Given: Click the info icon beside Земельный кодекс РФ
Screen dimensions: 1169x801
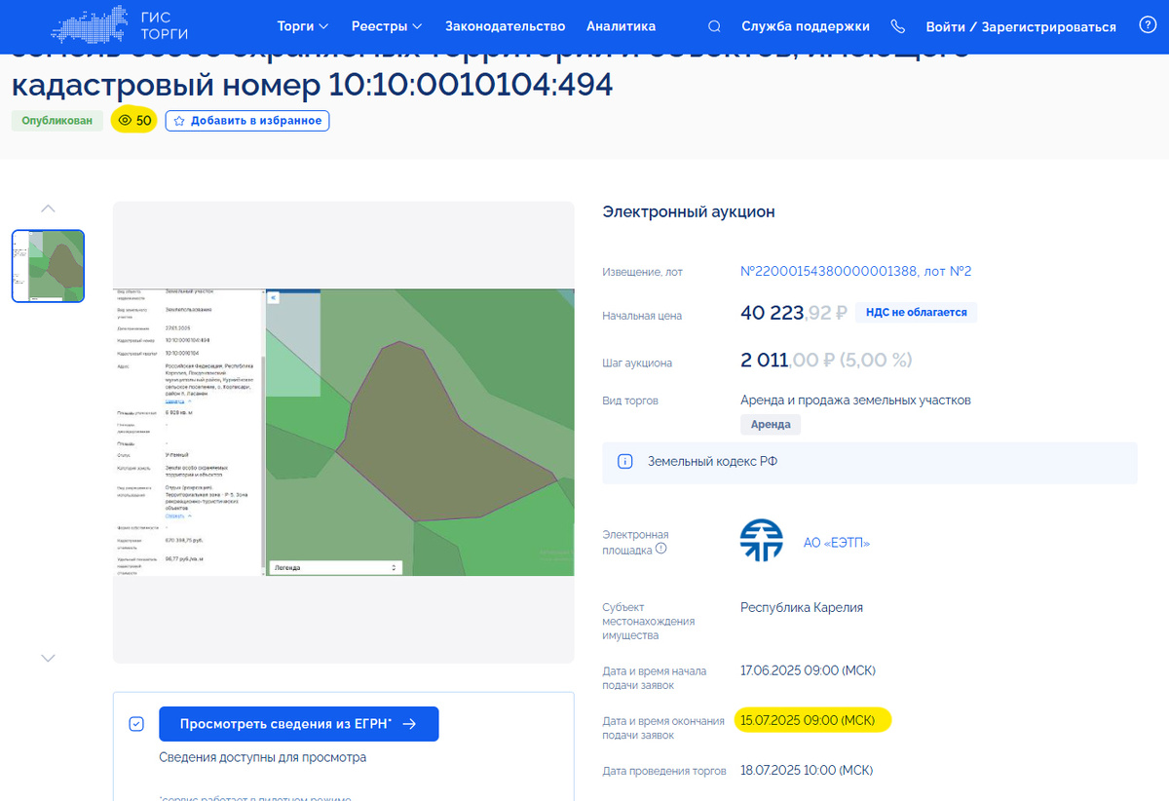Looking at the screenshot, I should 625,462.
